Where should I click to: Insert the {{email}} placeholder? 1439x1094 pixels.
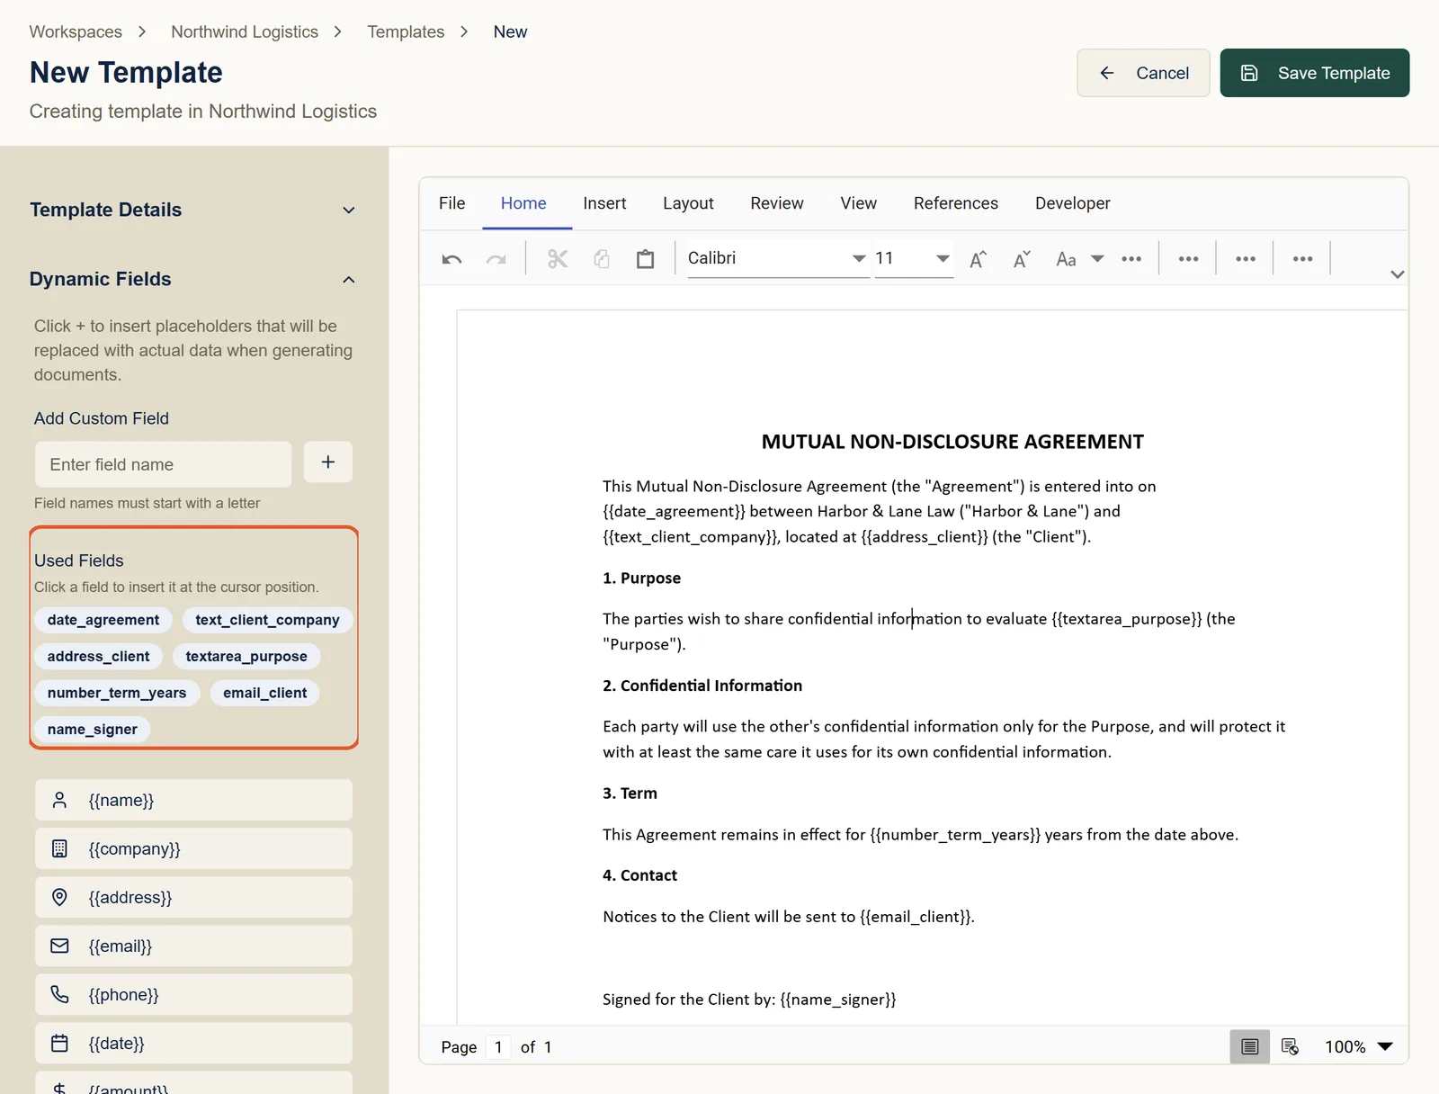[193, 946]
